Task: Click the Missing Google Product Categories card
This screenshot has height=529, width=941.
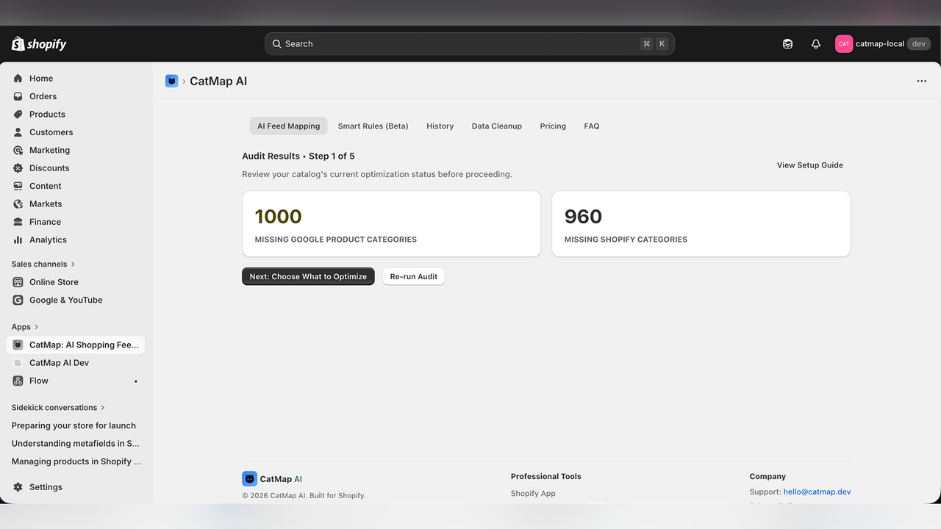Action: (x=391, y=224)
